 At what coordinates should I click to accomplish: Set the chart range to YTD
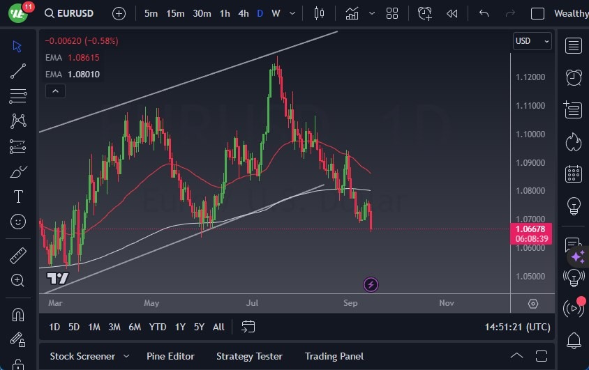coord(158,327)
